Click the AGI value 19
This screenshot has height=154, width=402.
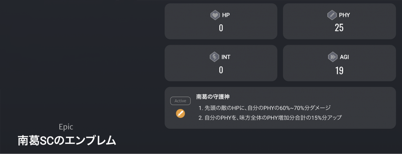tap(339, 70)
